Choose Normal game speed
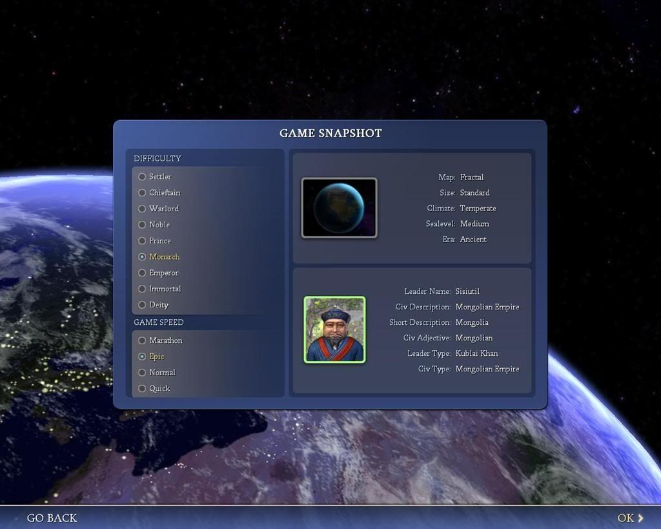This screenshot has width=661, height=529. pos(157,373)
